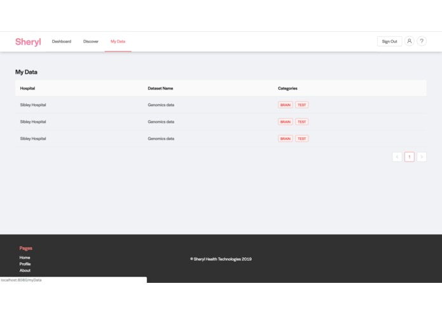Click Sheryl Health Technologies 2019 copyright text
This screenshot has width=442, height=314.
pos(221,259)
